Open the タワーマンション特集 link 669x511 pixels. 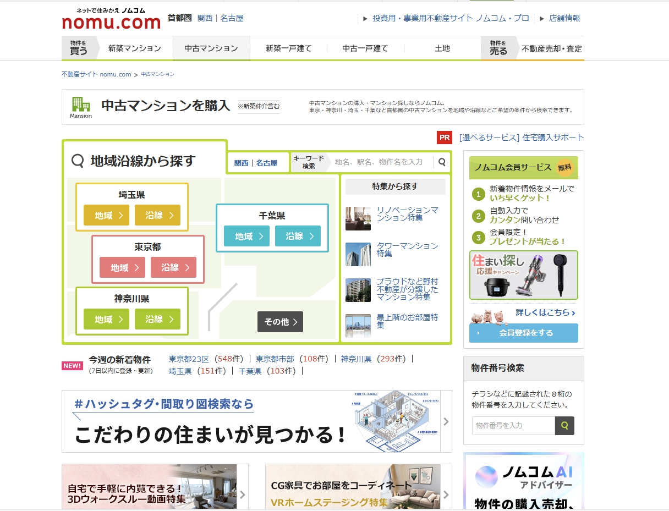tap(408, 250)
